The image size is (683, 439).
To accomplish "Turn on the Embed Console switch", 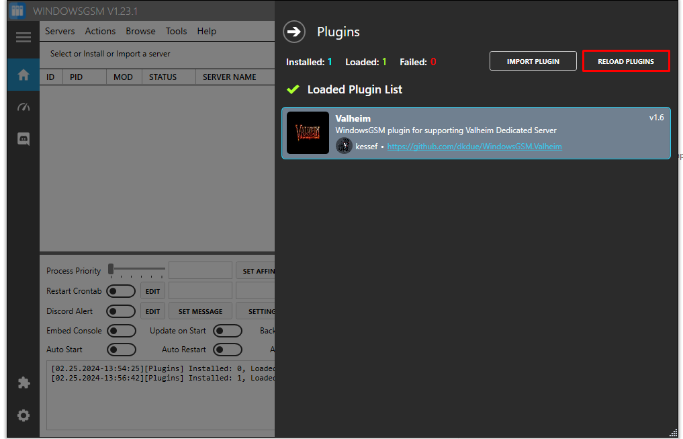I will pos(122,331).
